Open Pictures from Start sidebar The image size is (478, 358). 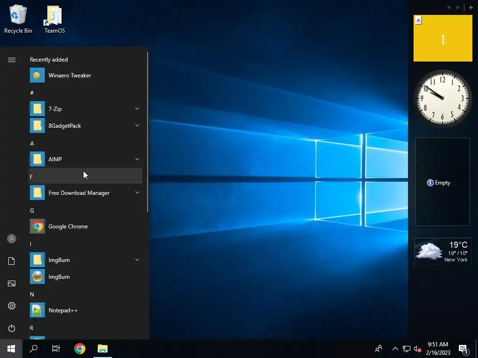coord(12,283)
